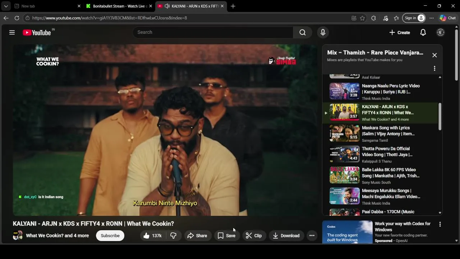Open browser Settings and more ellipsis
This screenshot has height=259, width=460.
[432, 18]
